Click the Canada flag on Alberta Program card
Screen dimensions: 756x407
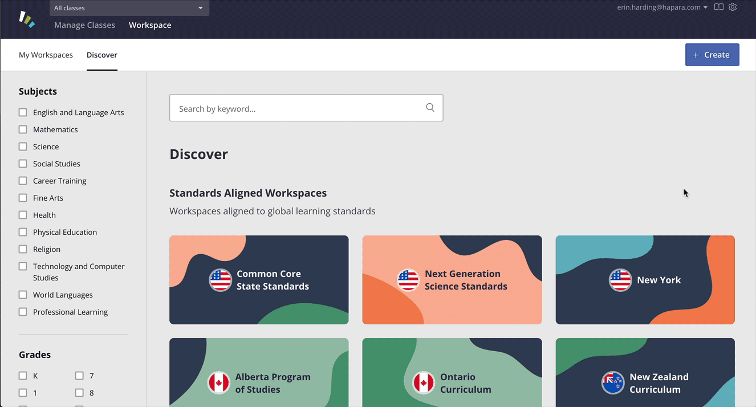click(x=219, y=383)
